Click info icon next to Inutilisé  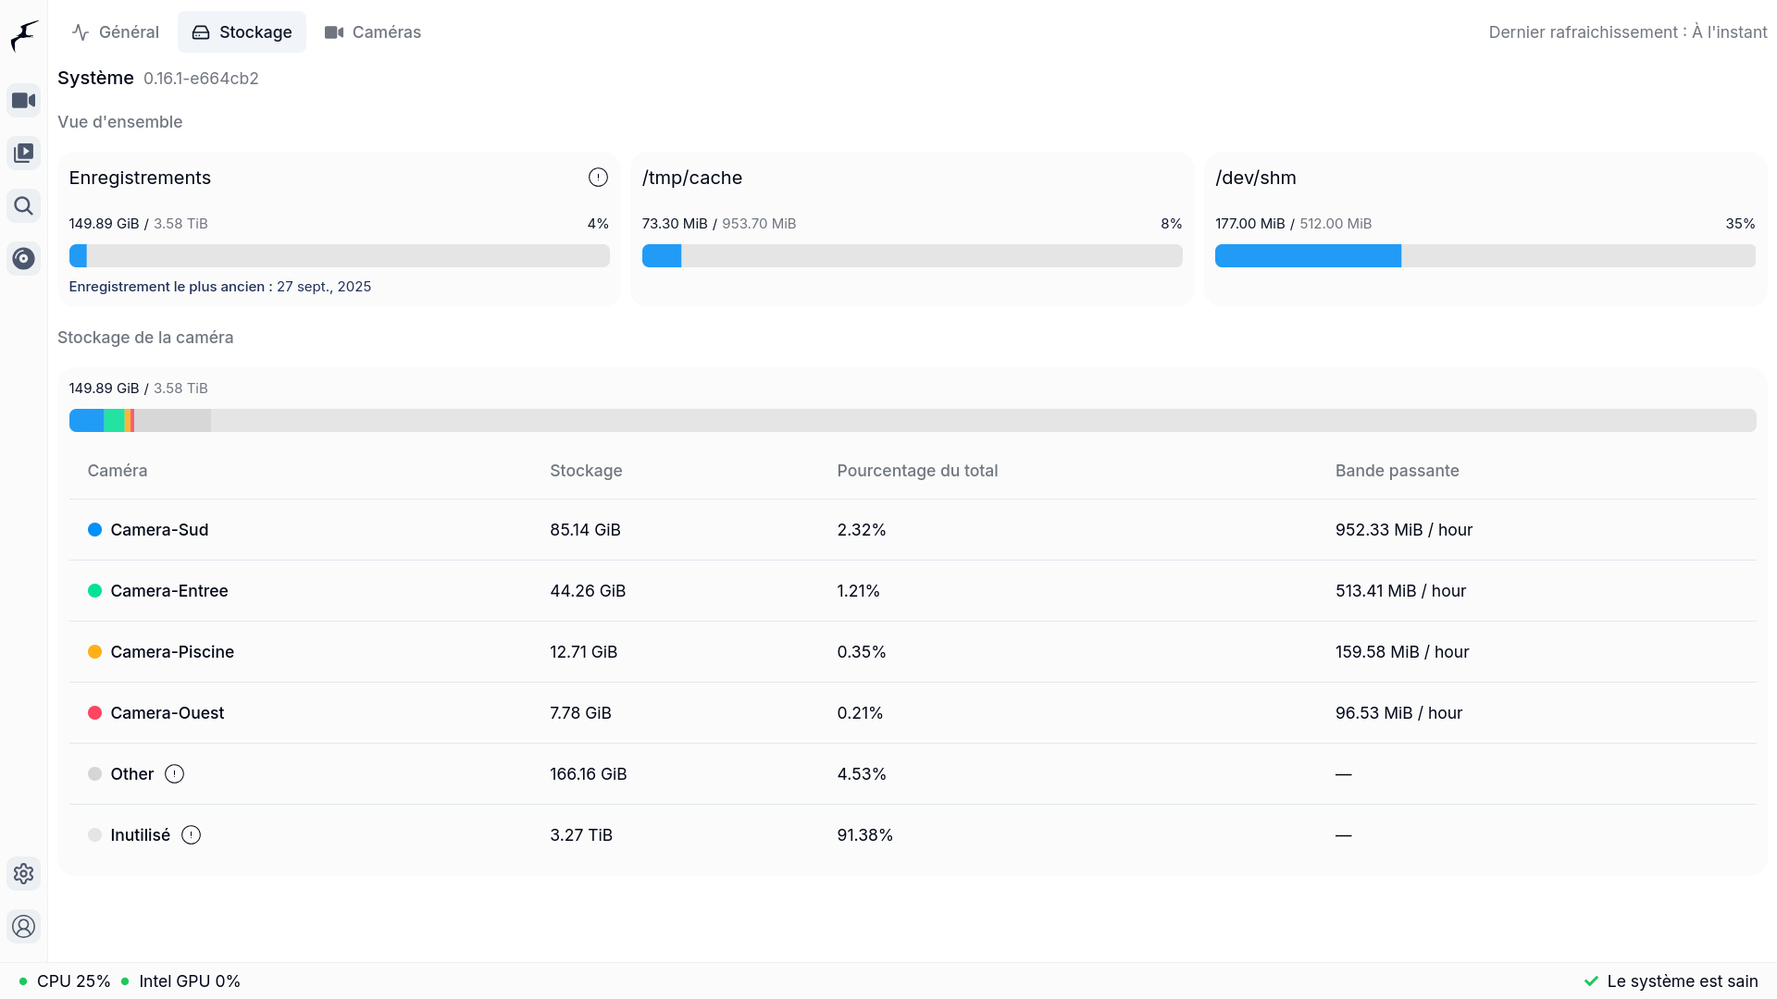point(191,835)
